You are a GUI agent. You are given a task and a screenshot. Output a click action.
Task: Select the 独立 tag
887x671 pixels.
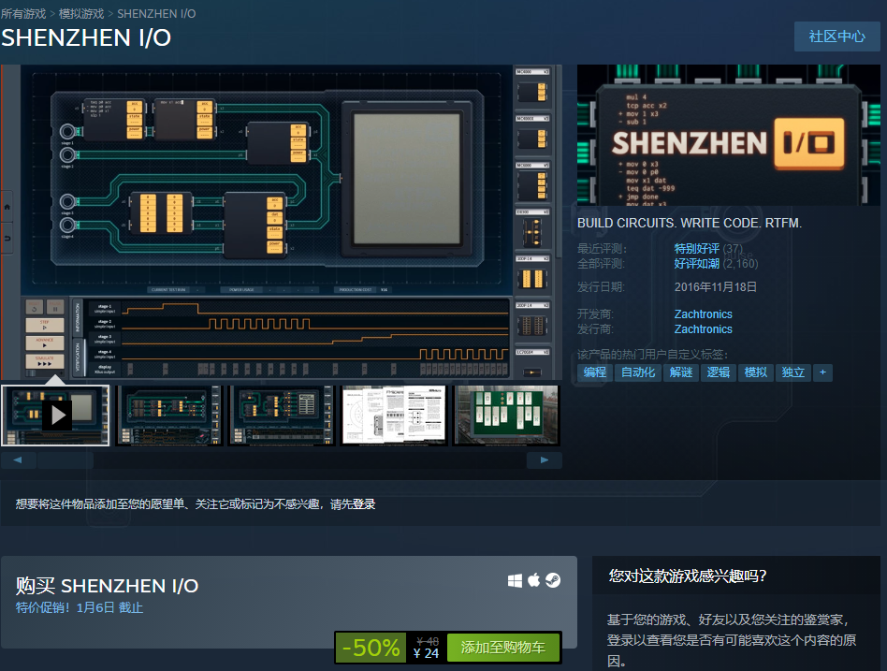pyautogui.click(x=792, y=372)
